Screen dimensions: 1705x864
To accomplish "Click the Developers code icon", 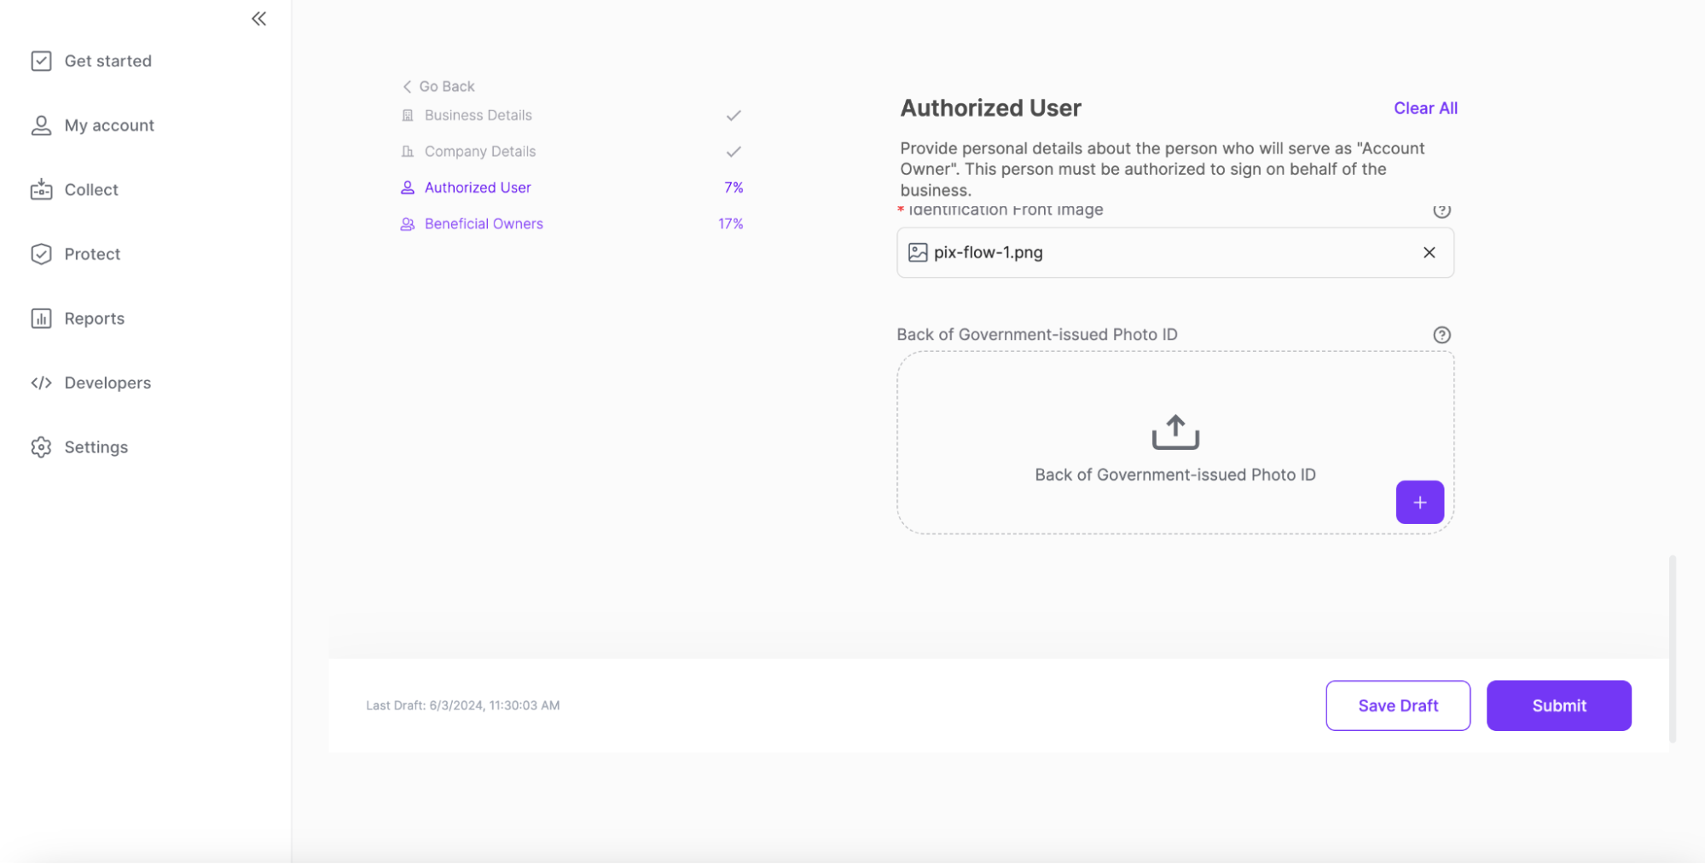I will tap(41, 383).
